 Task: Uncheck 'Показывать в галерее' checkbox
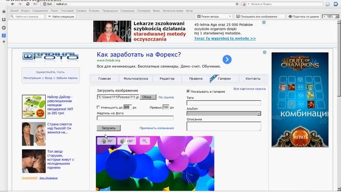point(188,91)
